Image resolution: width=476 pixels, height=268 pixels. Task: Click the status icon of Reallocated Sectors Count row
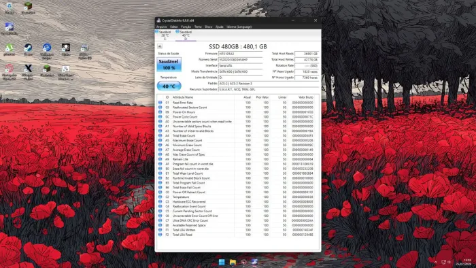pos(160,107)
